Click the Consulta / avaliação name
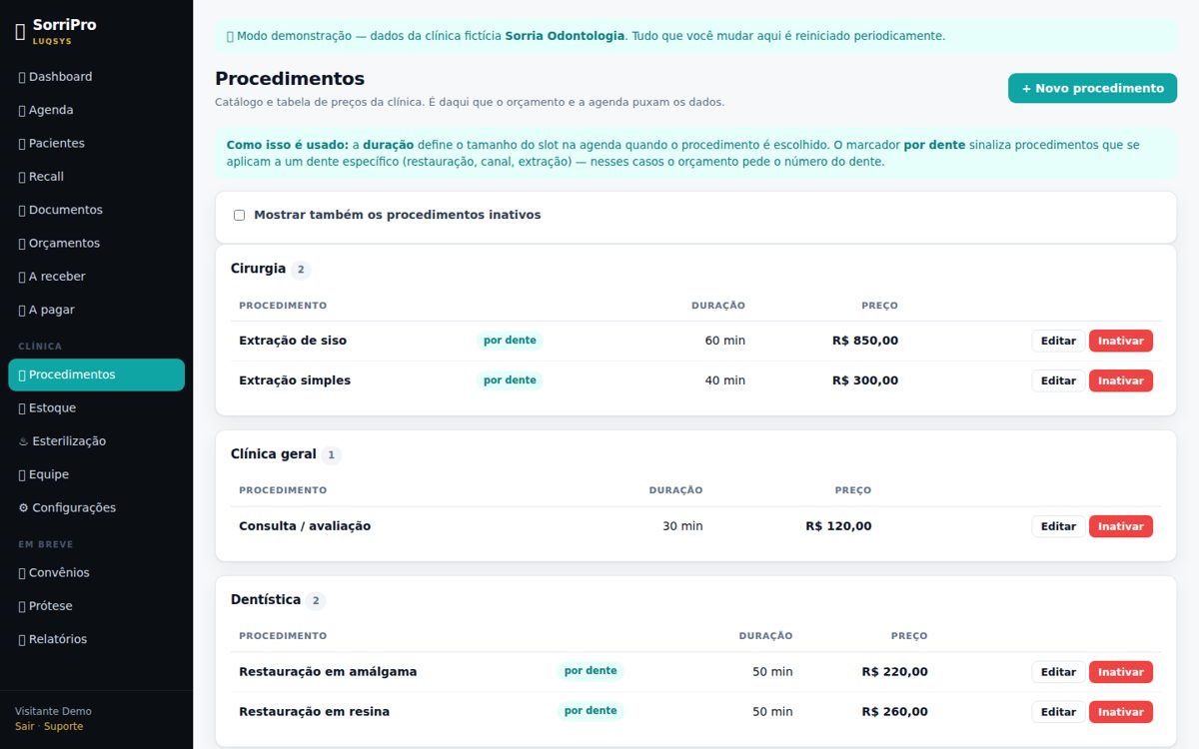The width and height of the screenshot is (1199, 749). 305,526
